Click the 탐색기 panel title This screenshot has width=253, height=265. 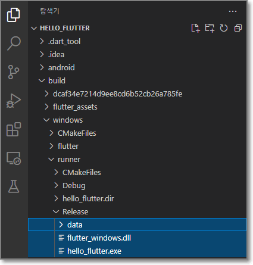pyautogui.click(x=49, y=11)
